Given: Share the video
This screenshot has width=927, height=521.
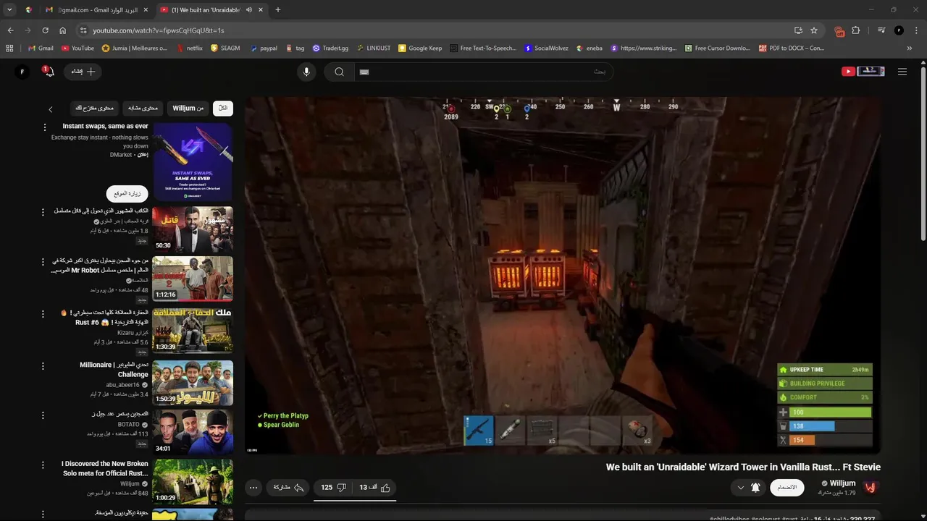Looking at the screenshot, I should coord(288,488).
